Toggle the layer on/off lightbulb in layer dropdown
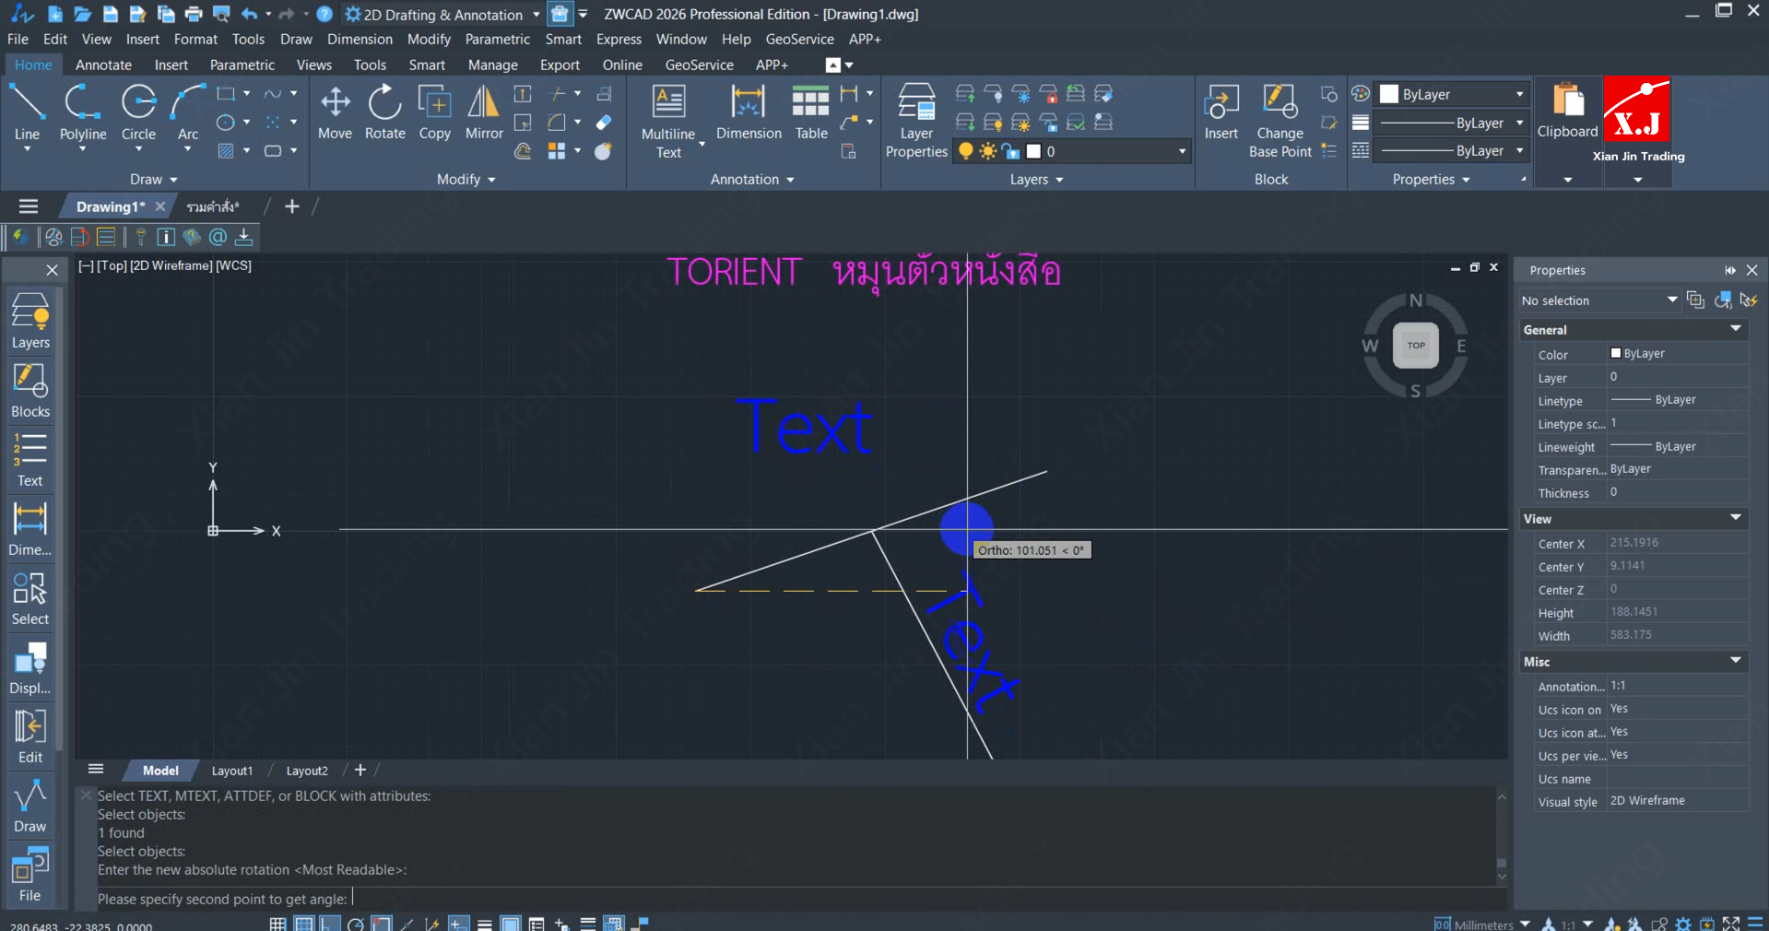Screen dimensions: 1769x931 965,151
